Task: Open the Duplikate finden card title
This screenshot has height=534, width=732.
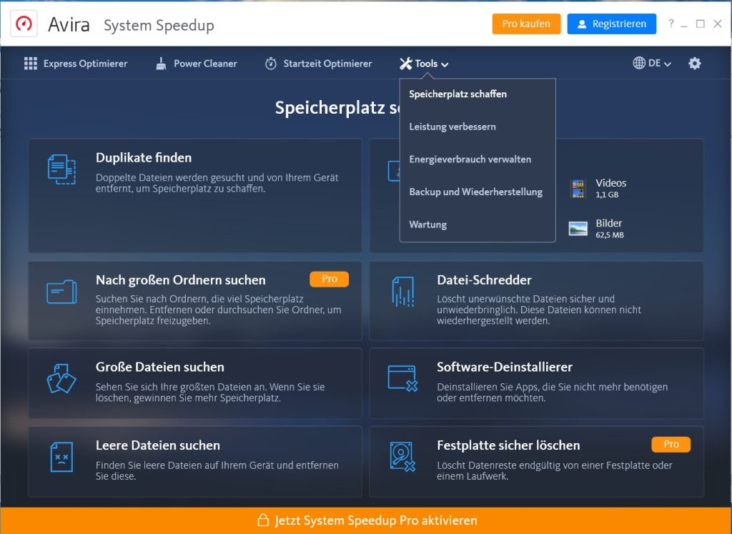Action: coord(144,158)
